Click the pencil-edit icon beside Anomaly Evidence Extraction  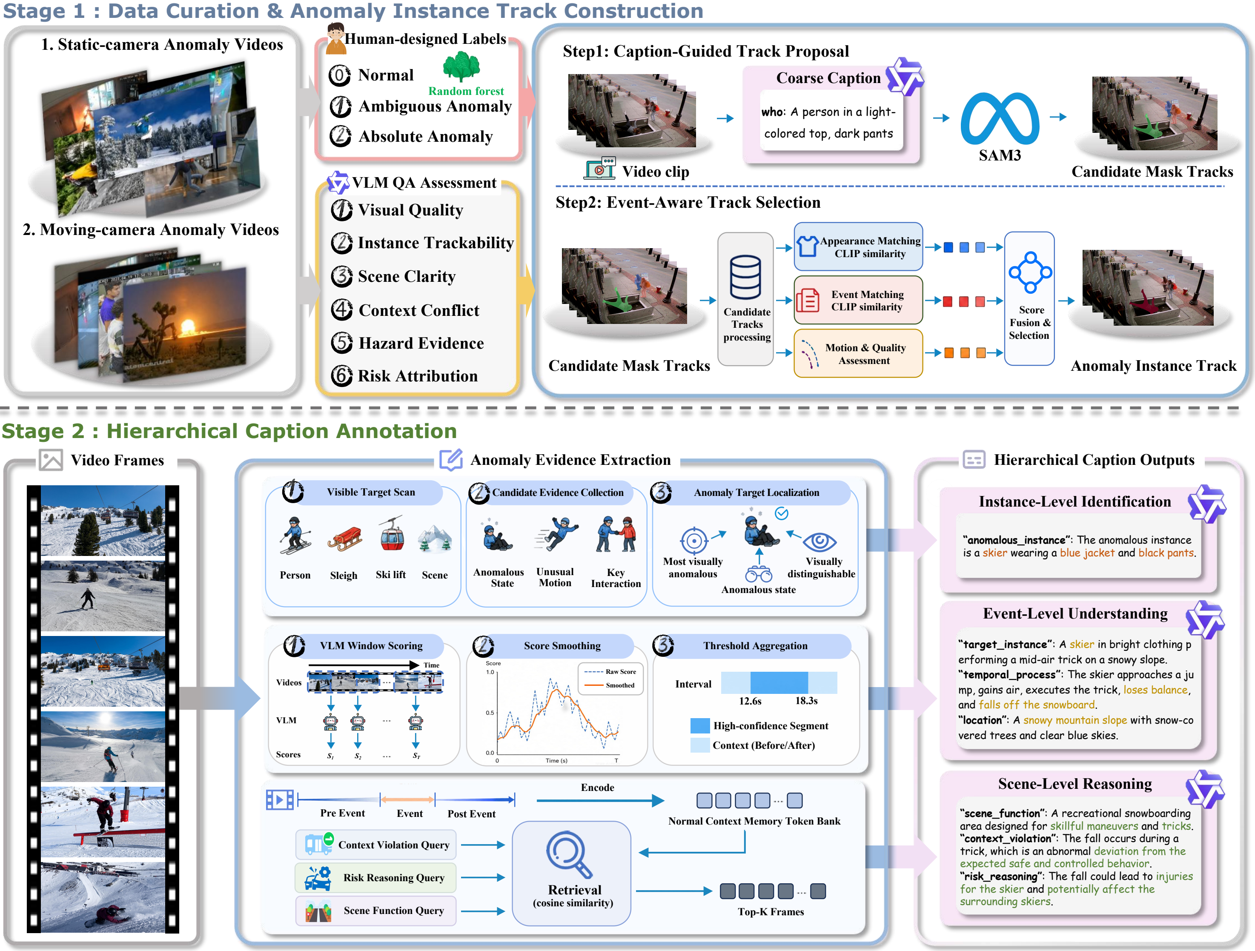(x=451, y=460)
